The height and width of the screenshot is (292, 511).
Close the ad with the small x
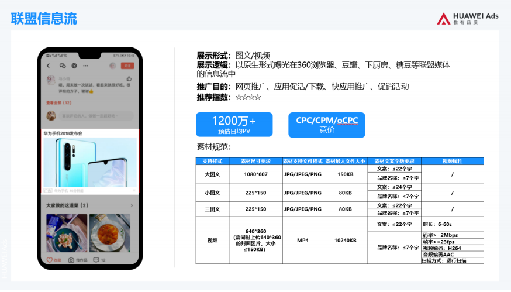(134, 190)
